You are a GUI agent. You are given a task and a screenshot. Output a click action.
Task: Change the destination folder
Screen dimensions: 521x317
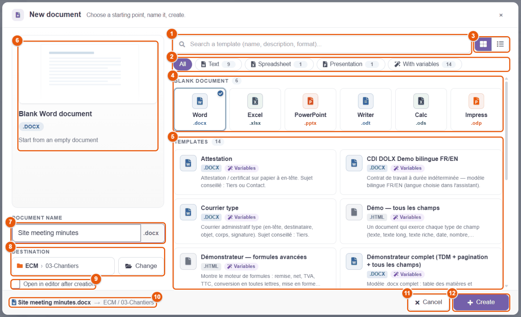(141, 266)
